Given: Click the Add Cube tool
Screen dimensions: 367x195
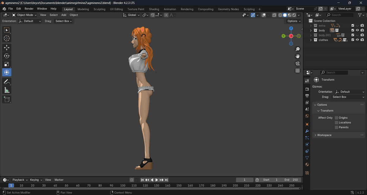Looking at the screenshot, I should tap(7, 99).
